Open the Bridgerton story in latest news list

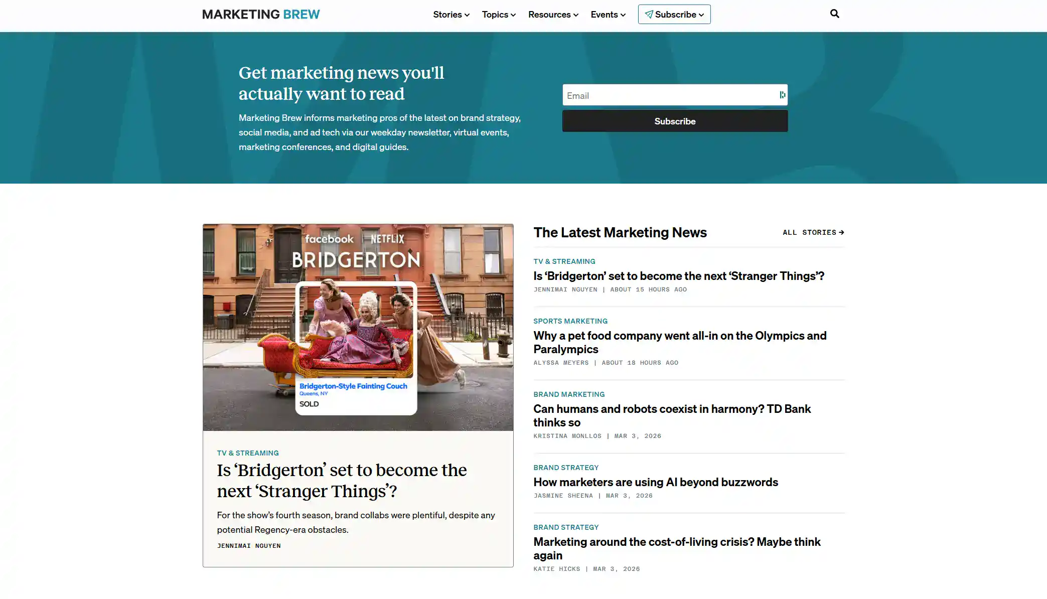tap(679, 276)
